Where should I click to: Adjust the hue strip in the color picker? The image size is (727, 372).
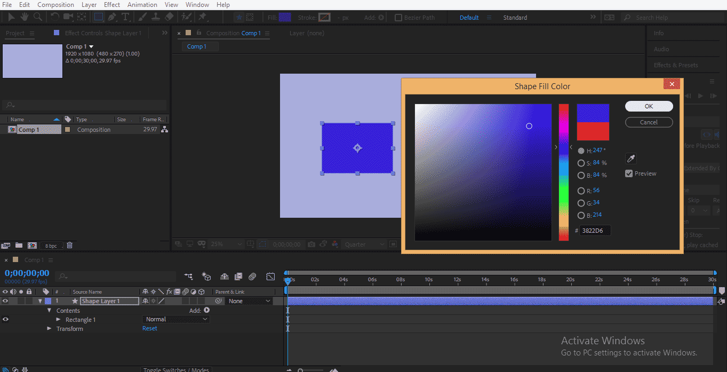pos(563,171)
